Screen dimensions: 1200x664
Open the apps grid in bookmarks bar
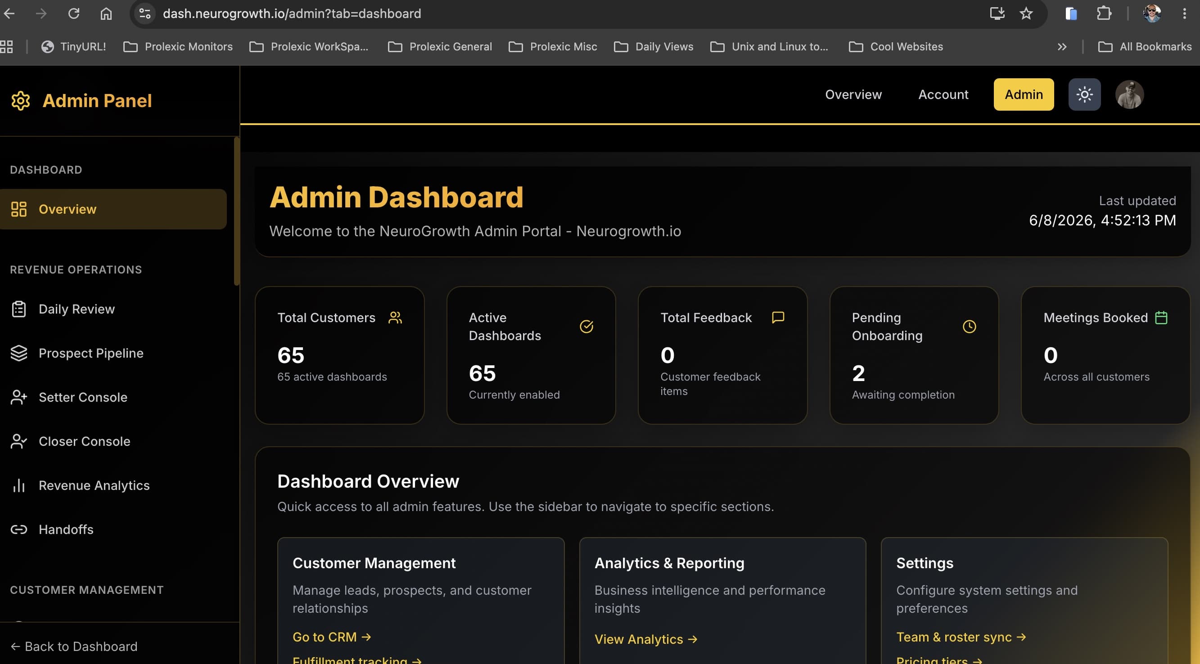pyautogui.click(x=6, y=47)
